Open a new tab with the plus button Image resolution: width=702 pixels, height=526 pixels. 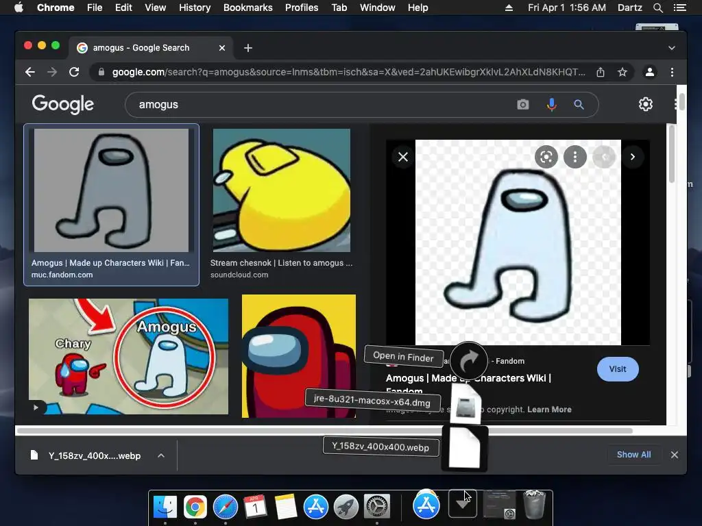[248, 48]
